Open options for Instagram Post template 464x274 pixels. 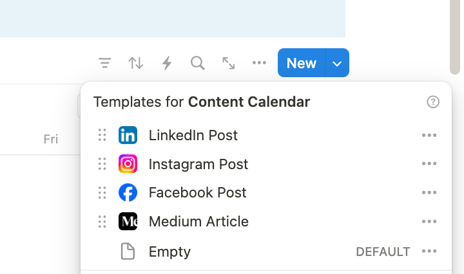pos(429,164)
